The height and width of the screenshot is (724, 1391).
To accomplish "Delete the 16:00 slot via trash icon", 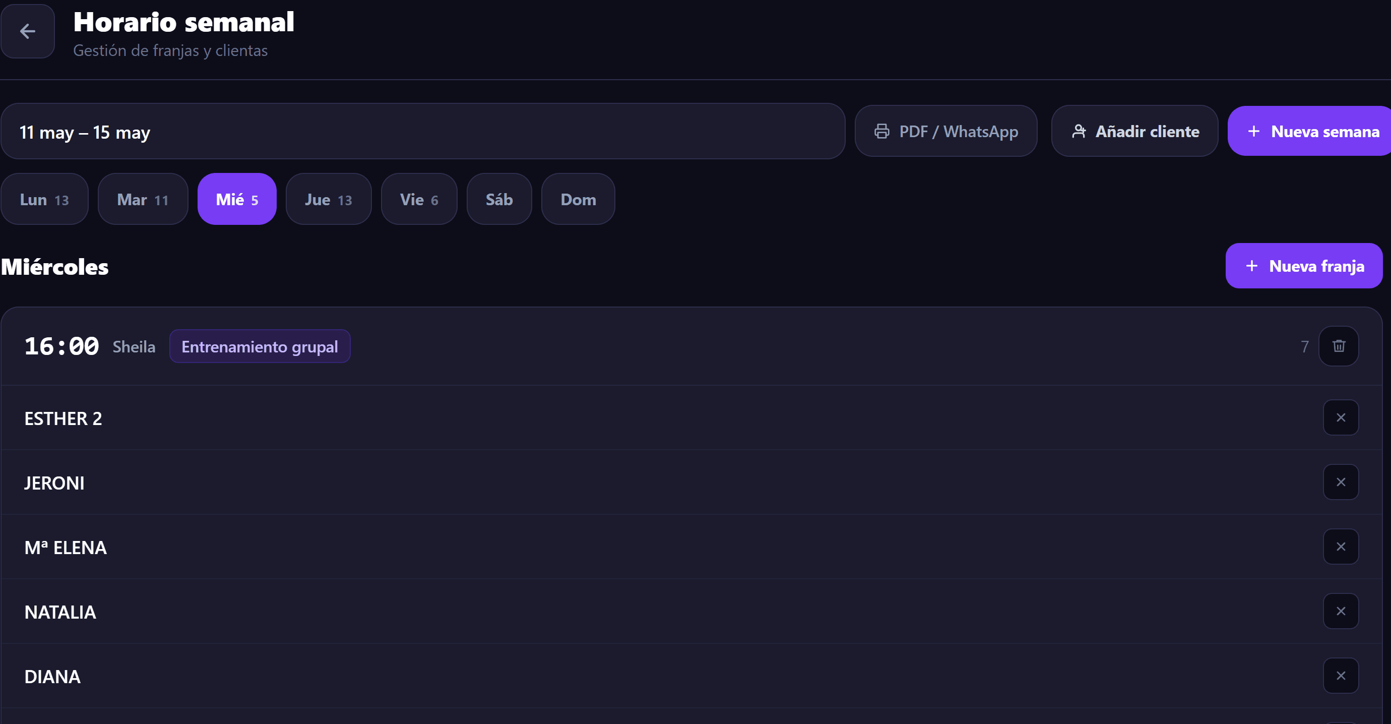I will pyautogui.click(x=1339, y=346).
